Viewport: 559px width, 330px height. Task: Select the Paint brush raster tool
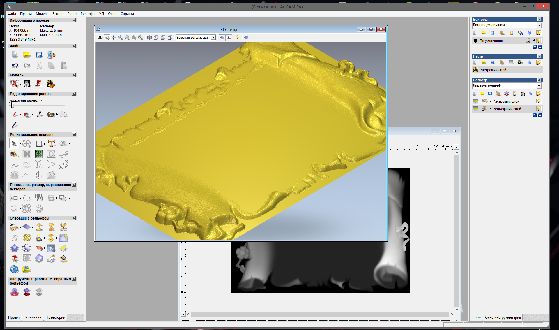[x=15, y=115]
